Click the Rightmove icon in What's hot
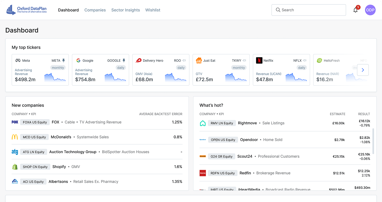Image resolution: width=382 pixels, height=202 pixels. point(203,123)
